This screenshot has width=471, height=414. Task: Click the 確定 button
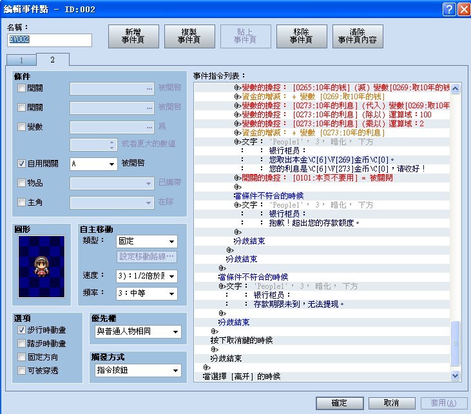point(340,403)
